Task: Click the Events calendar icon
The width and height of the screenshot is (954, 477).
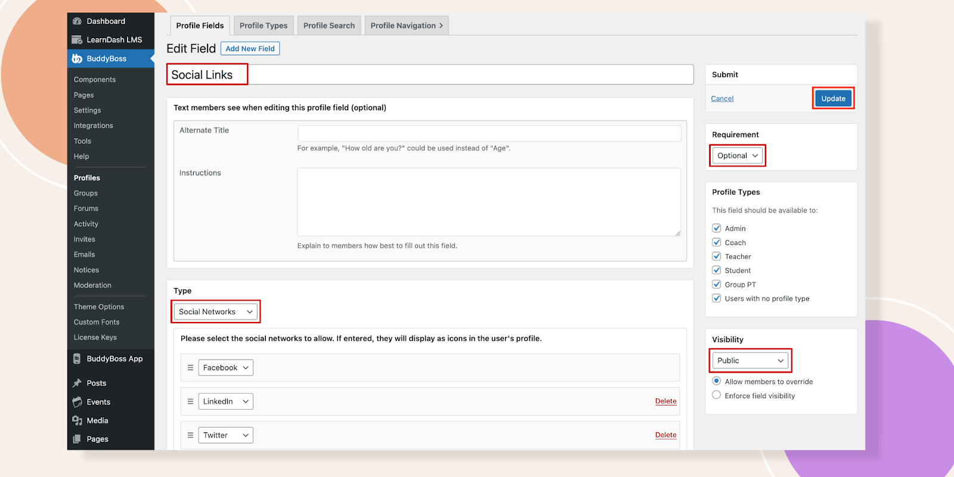Action: (77, 402)
